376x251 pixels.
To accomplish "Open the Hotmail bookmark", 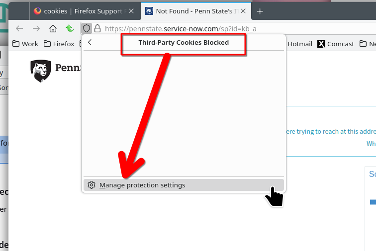I will coord(300,44).
